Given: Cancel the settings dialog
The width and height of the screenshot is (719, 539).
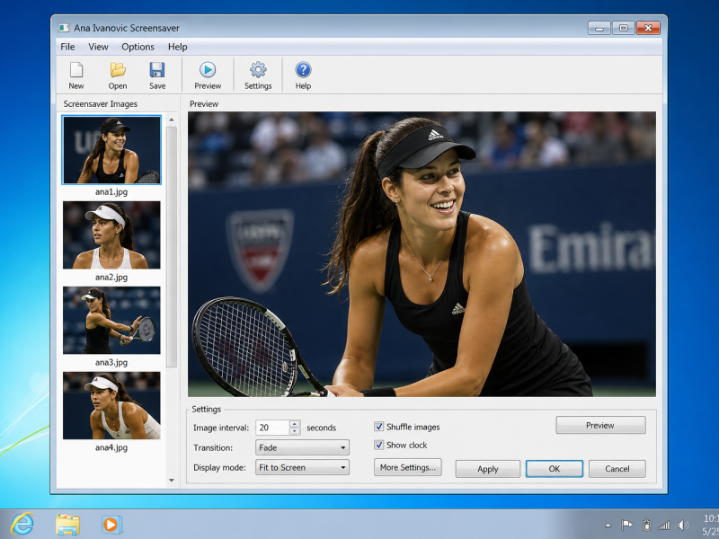Looking at the screenshot, I should (x=617, y=469).
